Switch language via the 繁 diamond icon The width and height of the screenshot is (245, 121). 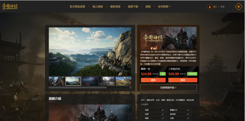point(239,6)
